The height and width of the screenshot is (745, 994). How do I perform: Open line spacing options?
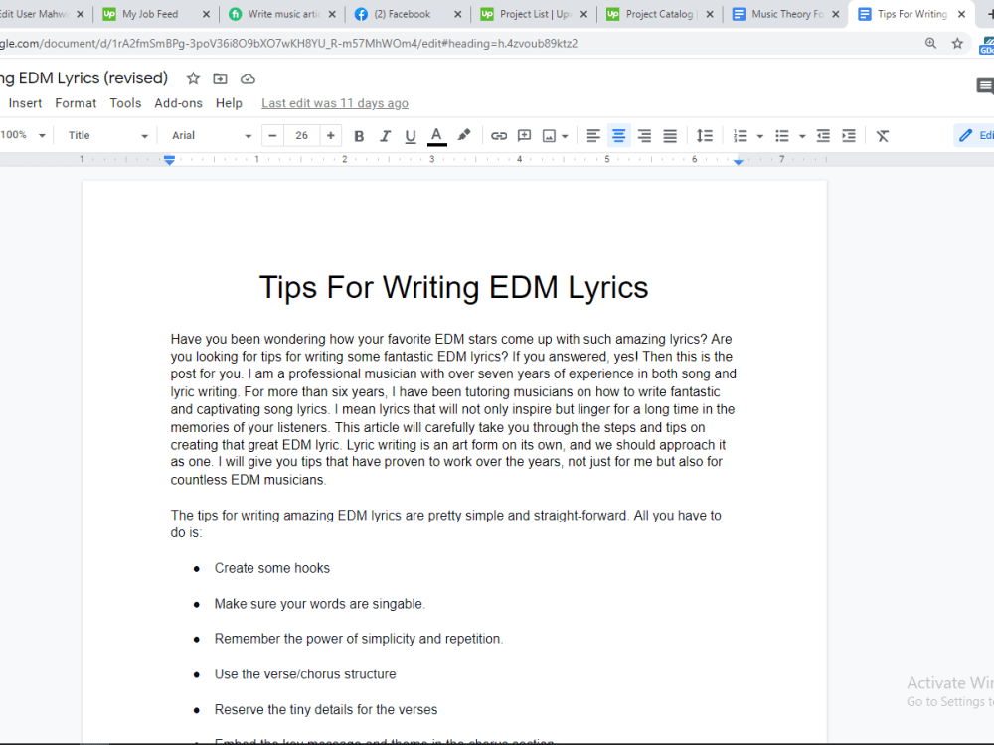coord(705,135)
